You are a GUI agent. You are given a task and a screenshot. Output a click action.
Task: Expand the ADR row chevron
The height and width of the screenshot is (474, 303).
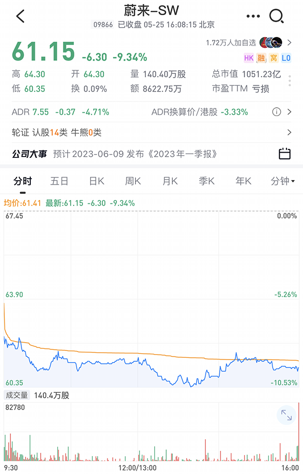coord(289,112)
